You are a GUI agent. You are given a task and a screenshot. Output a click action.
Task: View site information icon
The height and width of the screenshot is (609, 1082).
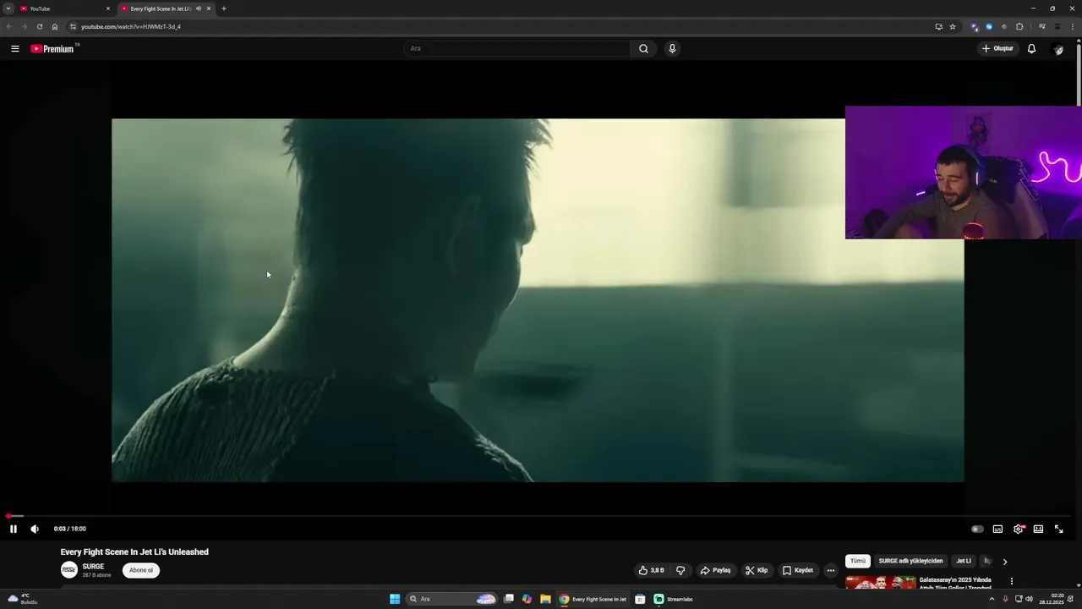click(x=73, y=26)
